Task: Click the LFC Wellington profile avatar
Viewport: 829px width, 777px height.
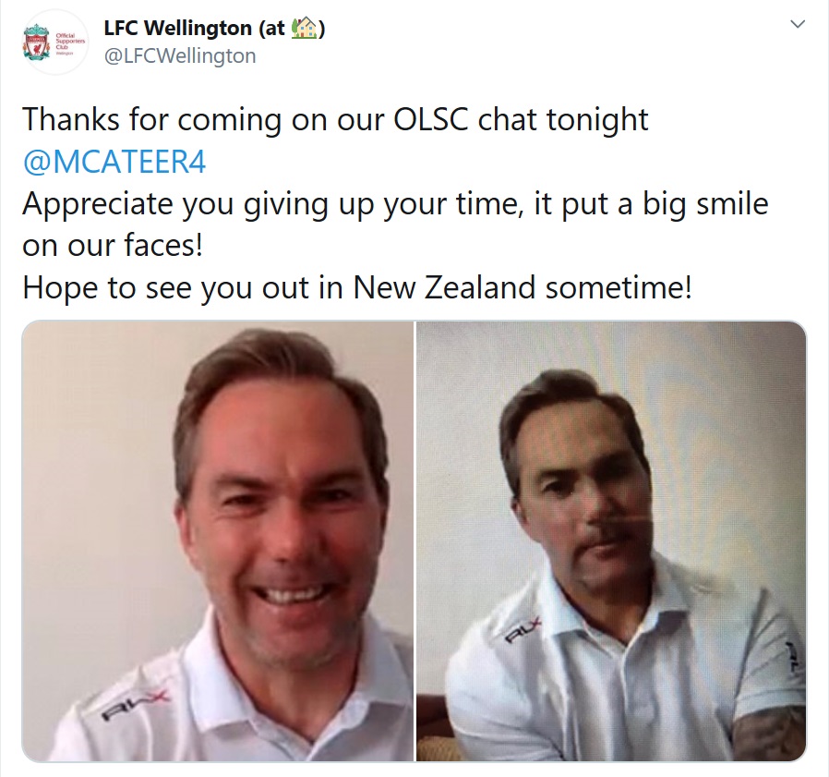Action: click(x=55, y=42)
